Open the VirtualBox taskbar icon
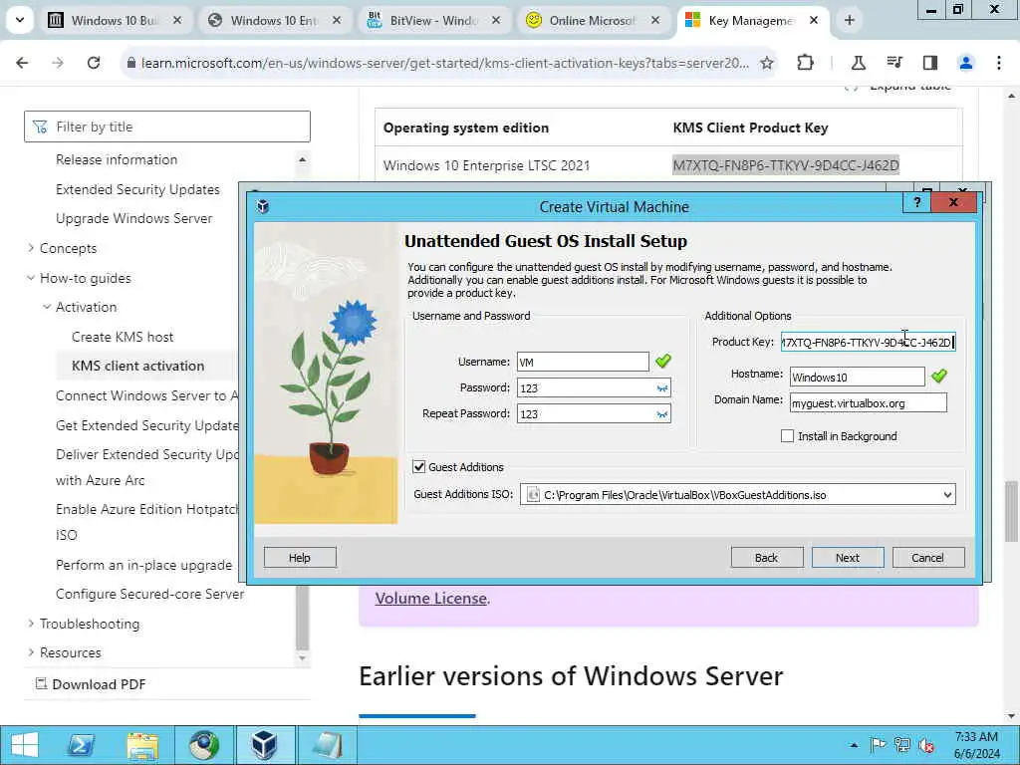 (x=264, y=745)
